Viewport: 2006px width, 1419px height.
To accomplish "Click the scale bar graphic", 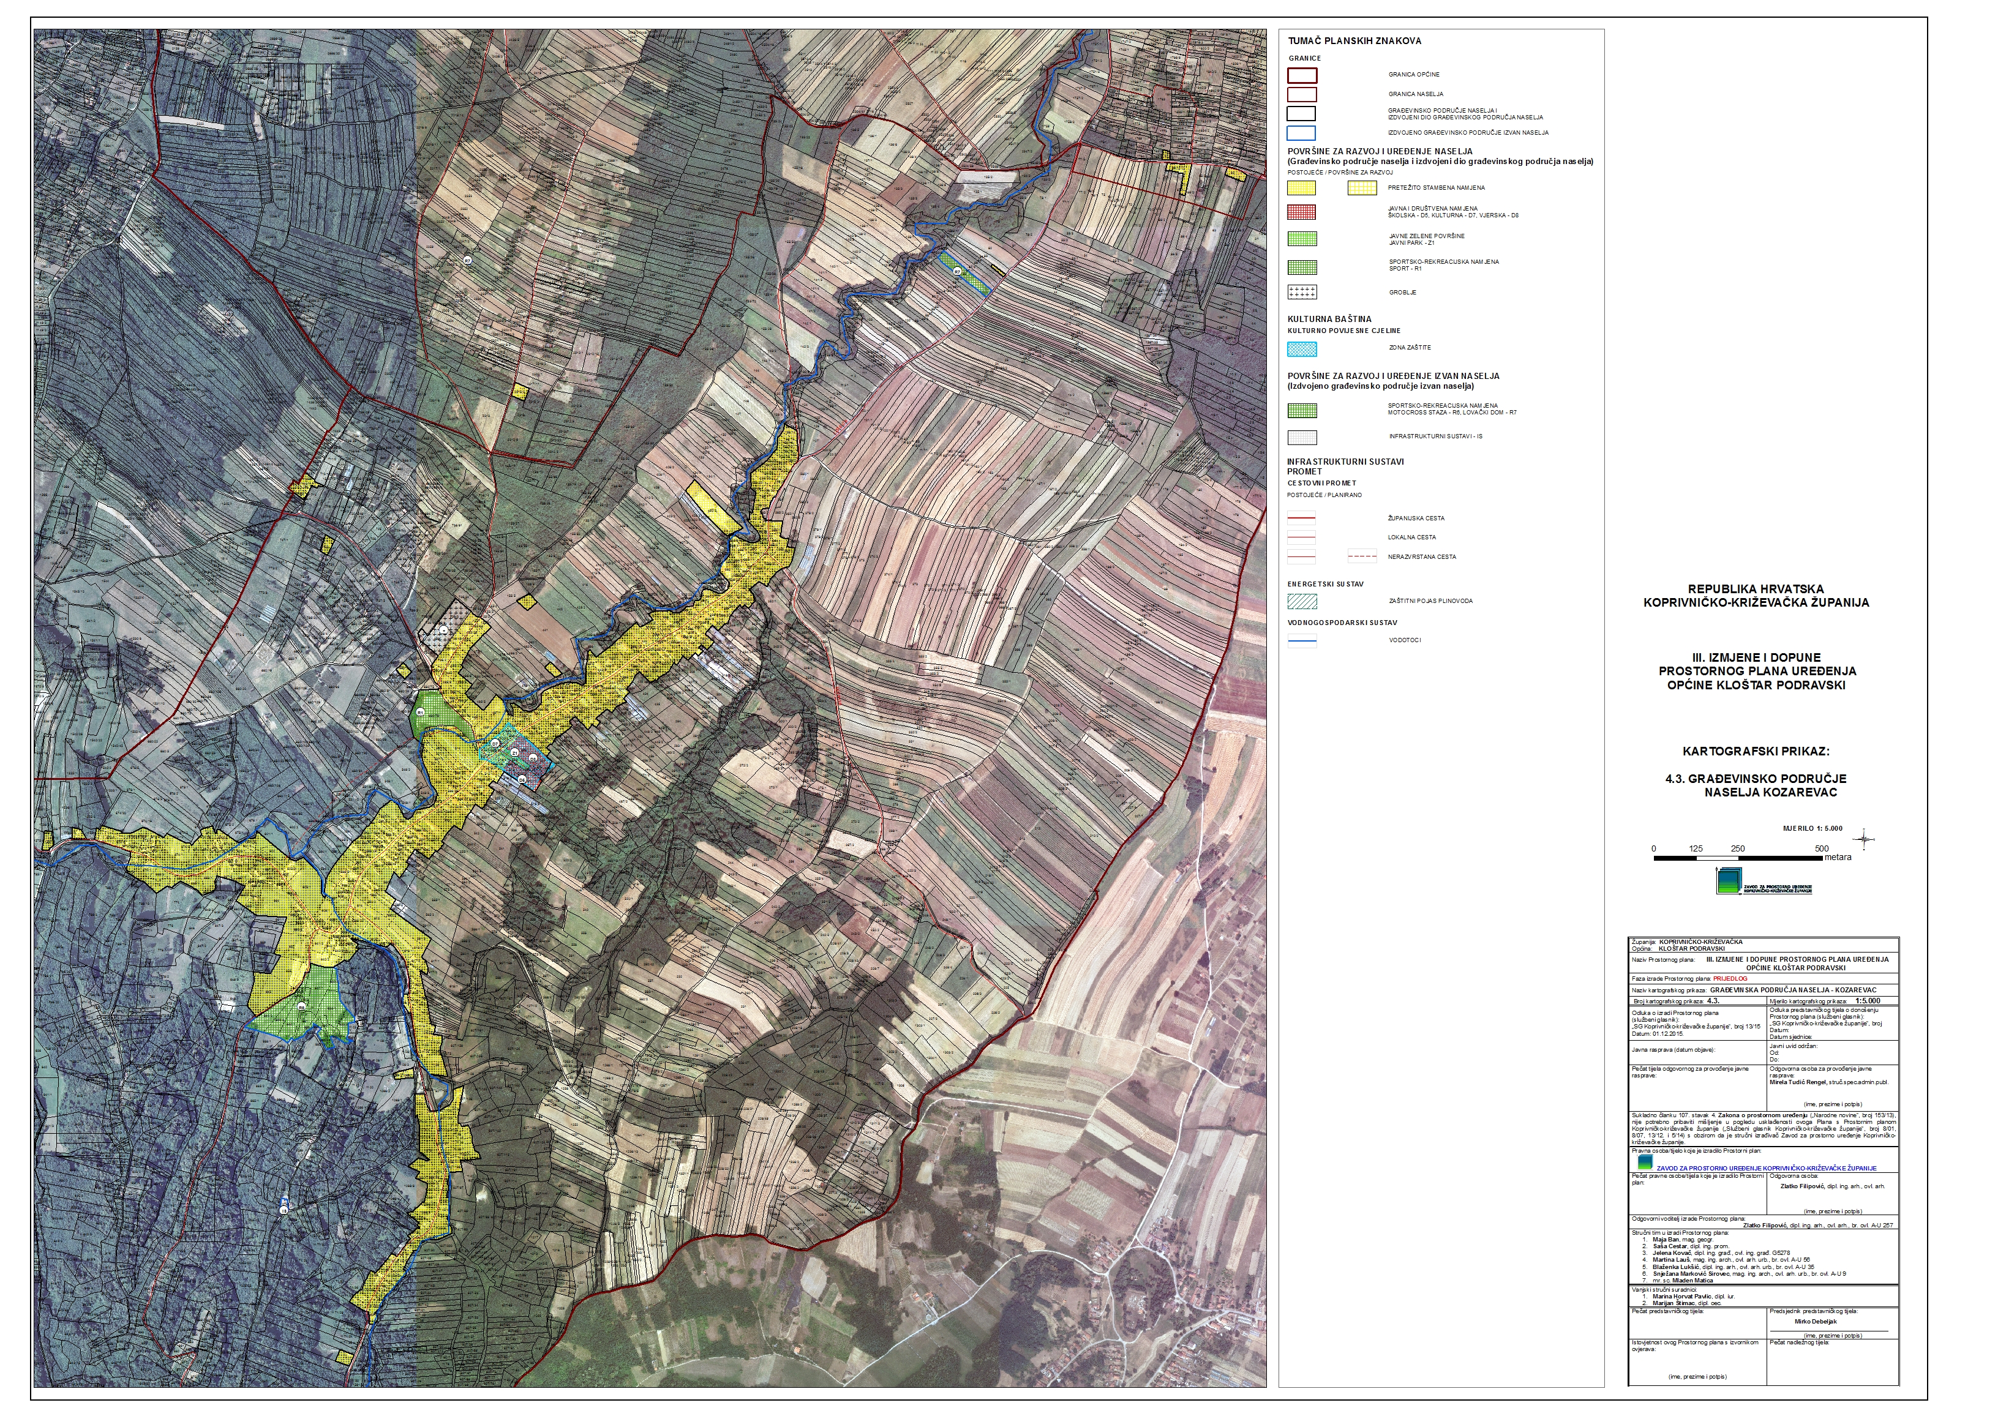I will 1738,858.
